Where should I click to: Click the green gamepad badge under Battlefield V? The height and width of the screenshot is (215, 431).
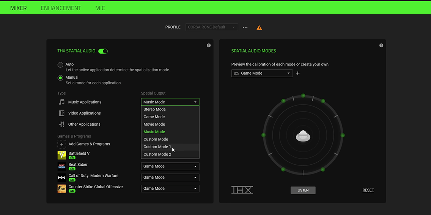click(72, 158)
